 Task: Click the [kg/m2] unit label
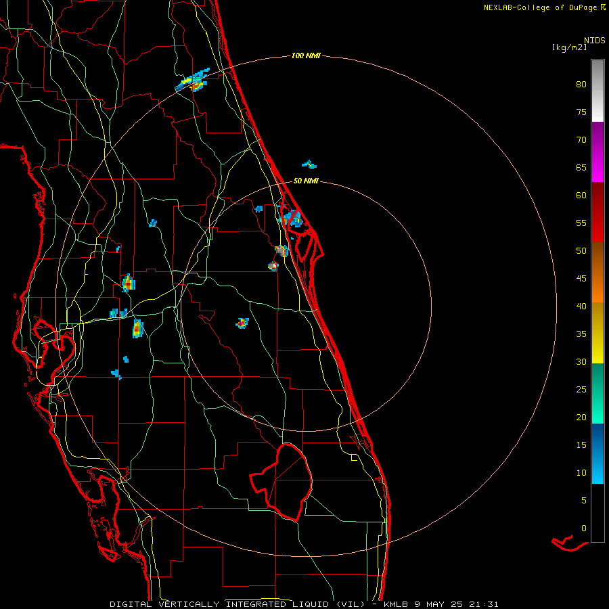point(569,47)
